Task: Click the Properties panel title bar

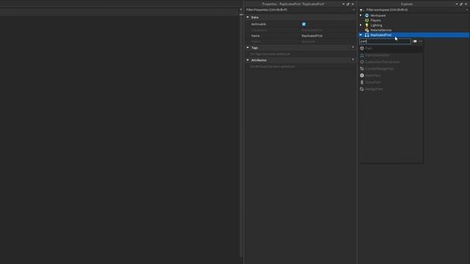Action: click(x=293, y=4)
